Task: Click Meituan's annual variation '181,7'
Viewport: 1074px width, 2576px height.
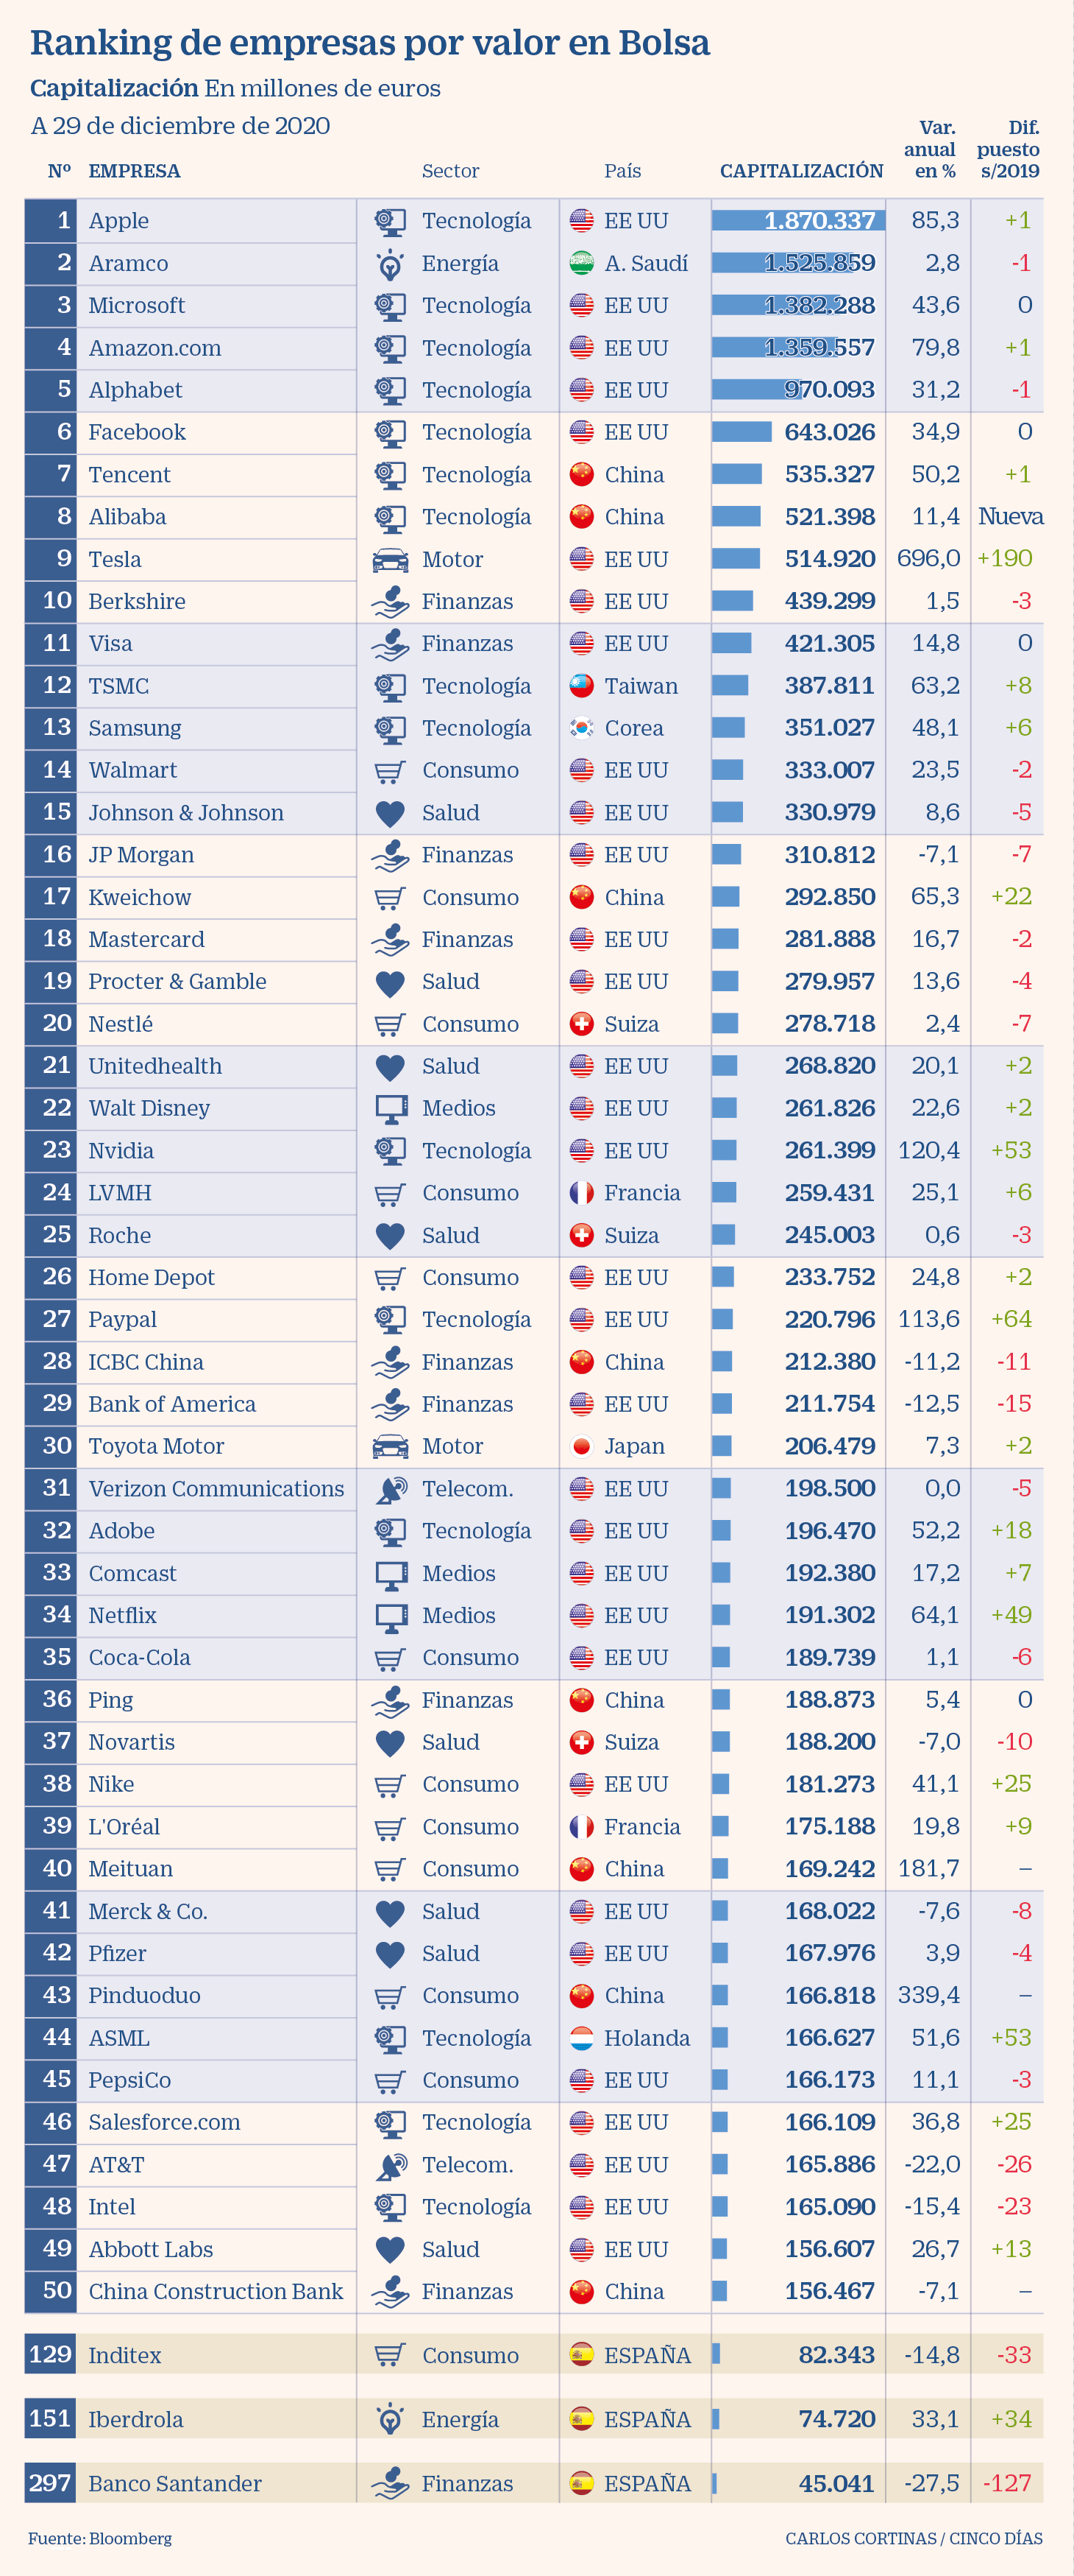Action: click(929, 1868)
